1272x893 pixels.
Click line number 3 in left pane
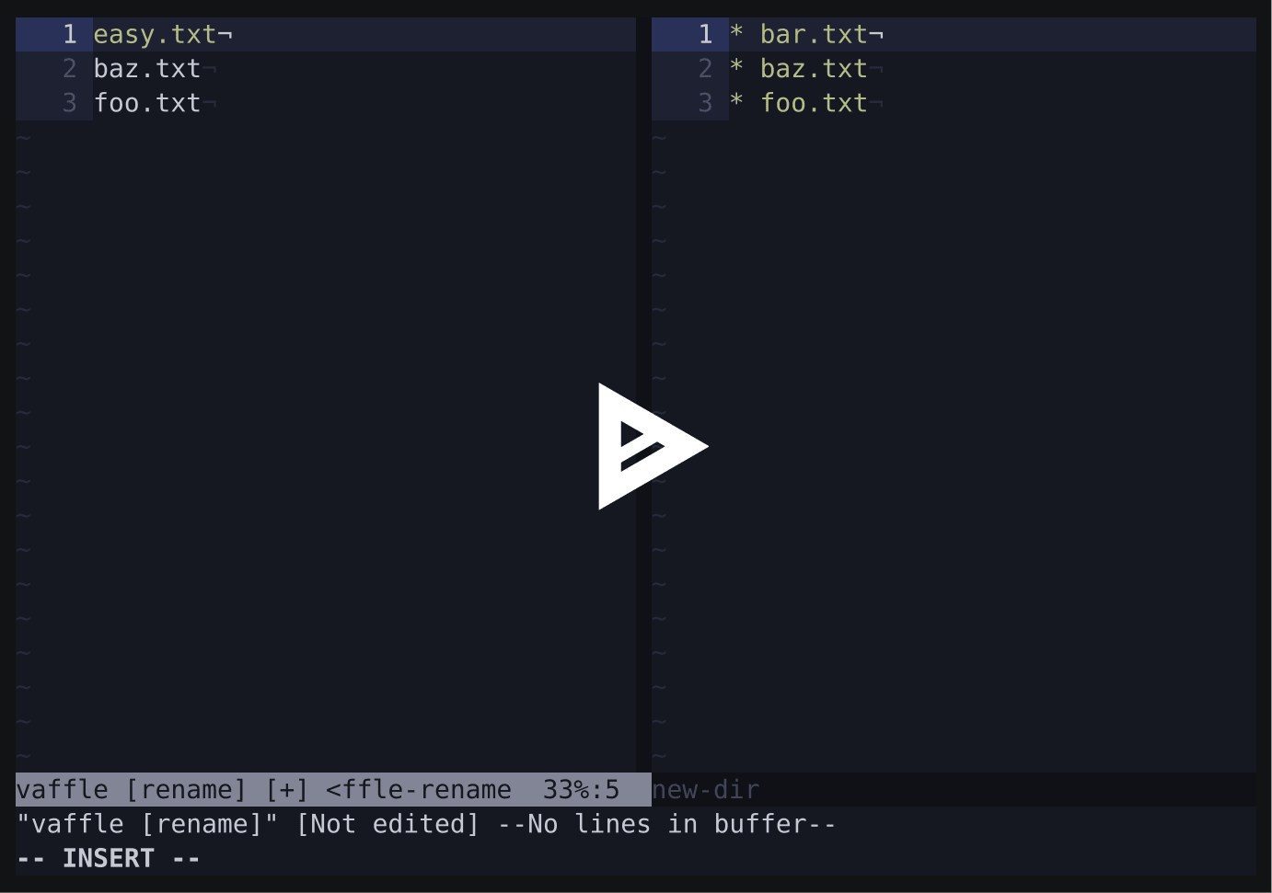point(69,103)
